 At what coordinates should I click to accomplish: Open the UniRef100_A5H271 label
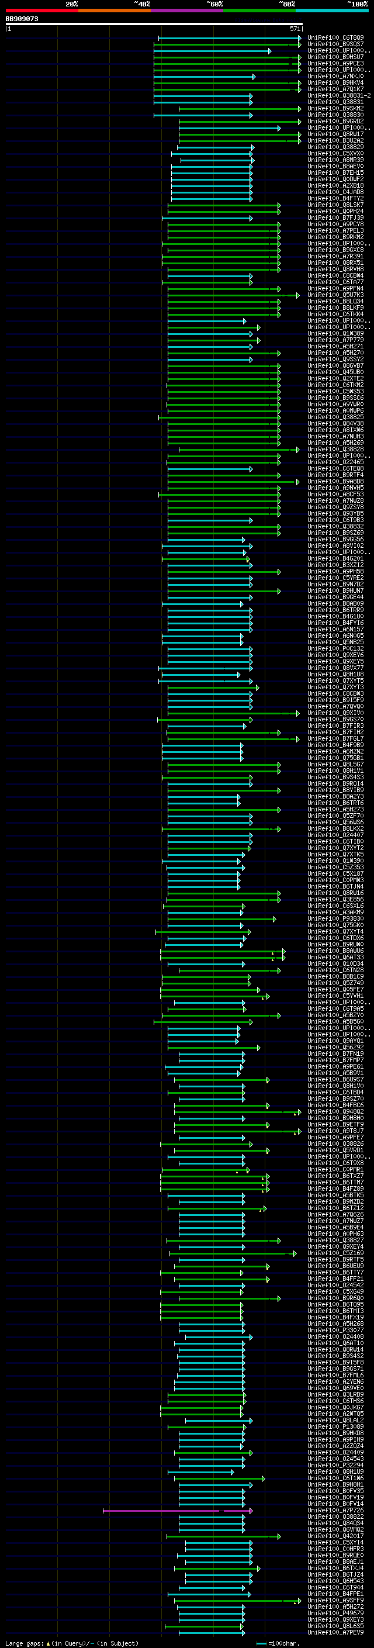(335, 346)
